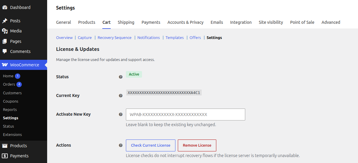Open the Templates subsection link
Screen dimensions: 358x163
tap(175, 38)
